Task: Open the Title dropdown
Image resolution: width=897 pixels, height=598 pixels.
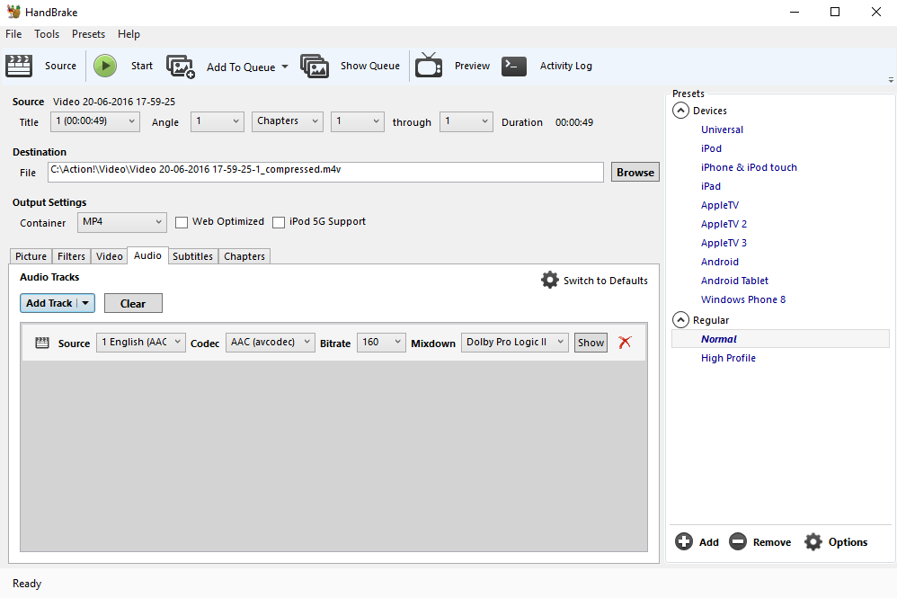Action: point(95,121)
